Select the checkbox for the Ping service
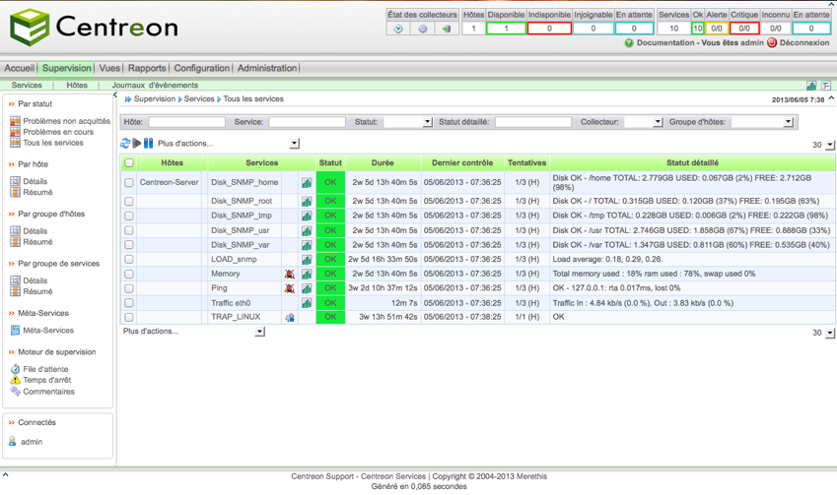The width and height of the screenshot is (837, 495). 129,288
